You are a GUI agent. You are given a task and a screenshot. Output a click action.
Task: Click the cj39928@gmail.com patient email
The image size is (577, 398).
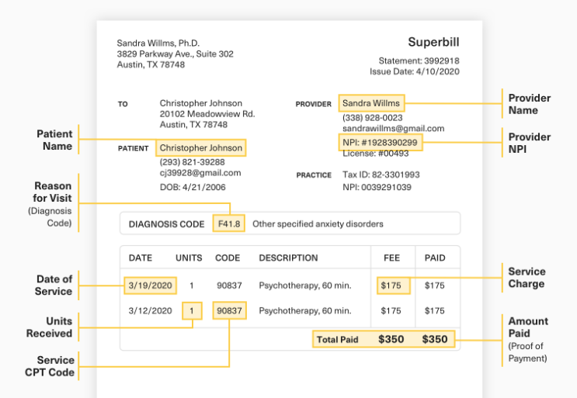(200, 173)
